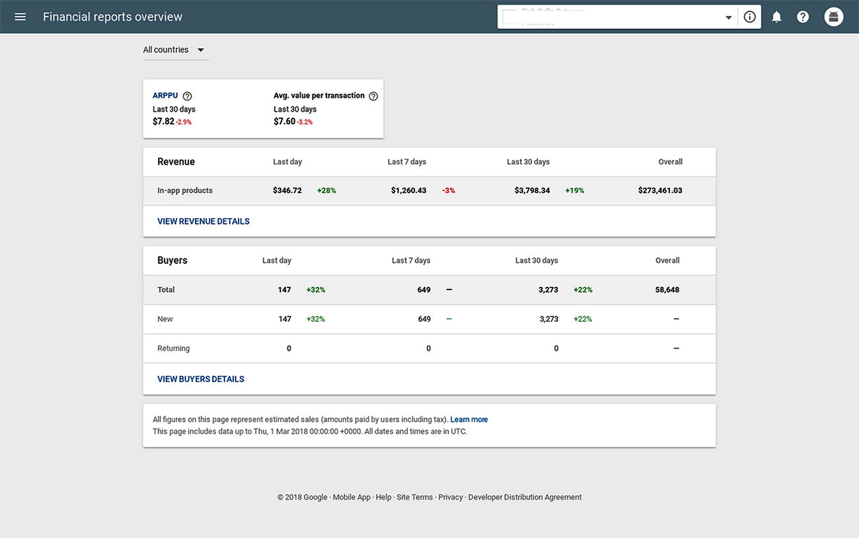This screenshot has width=859, height=538.
Task: Open the Site Terms footer link
Action: tap(414, 497)
